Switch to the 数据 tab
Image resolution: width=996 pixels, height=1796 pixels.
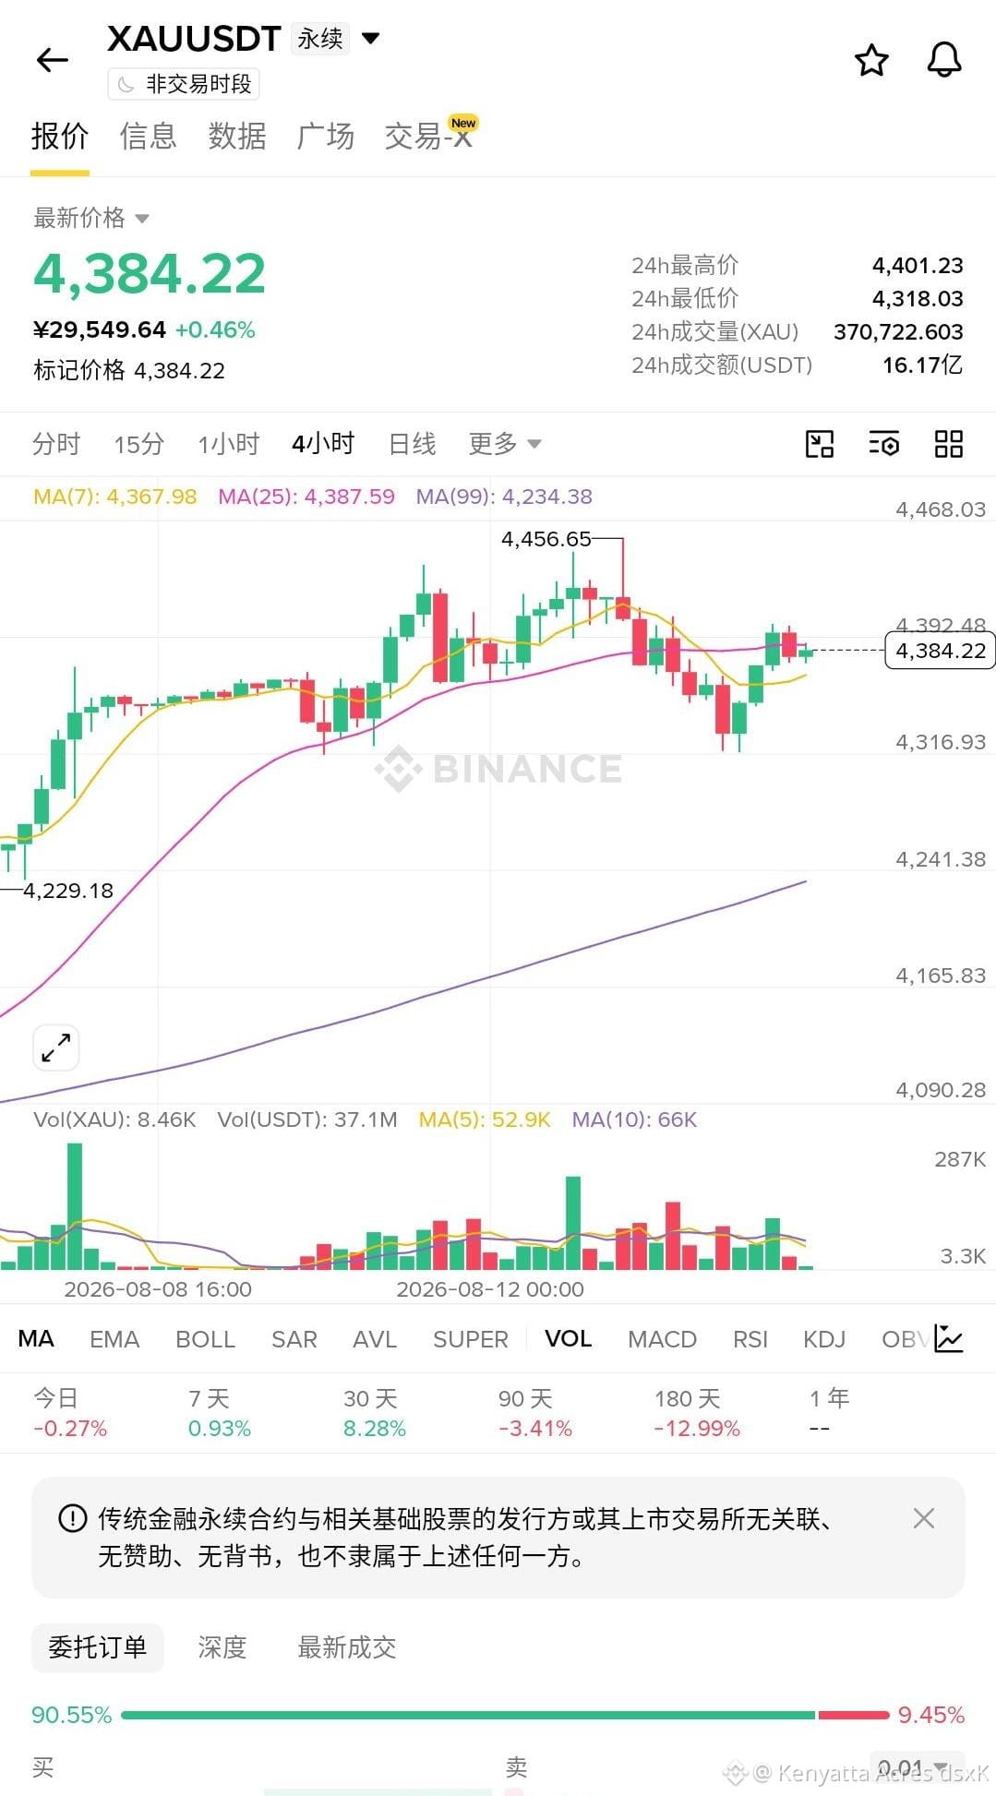(x=237, y=137)
